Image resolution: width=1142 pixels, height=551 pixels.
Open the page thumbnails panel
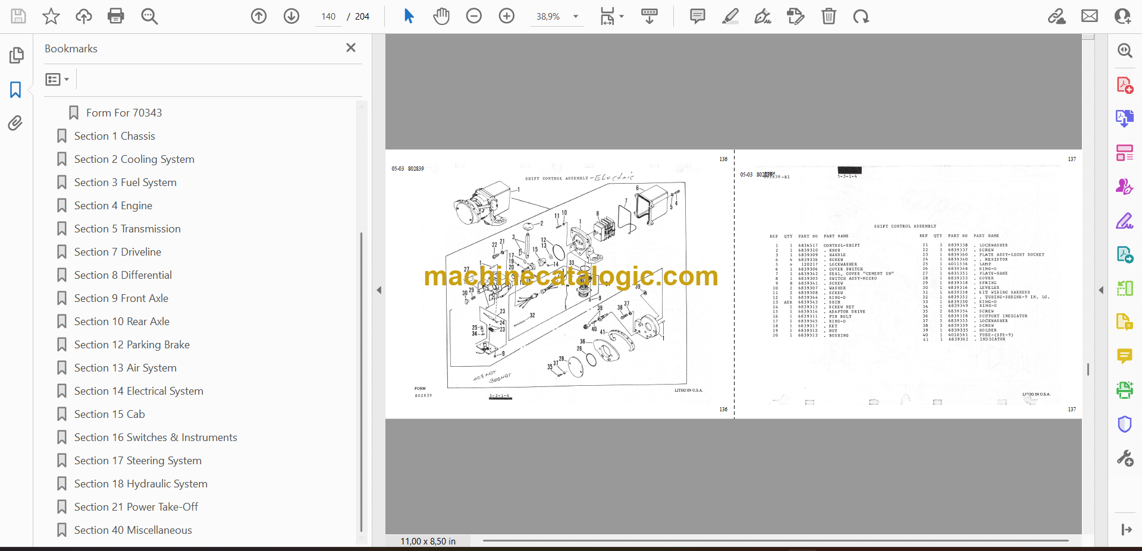pos(16,55)
